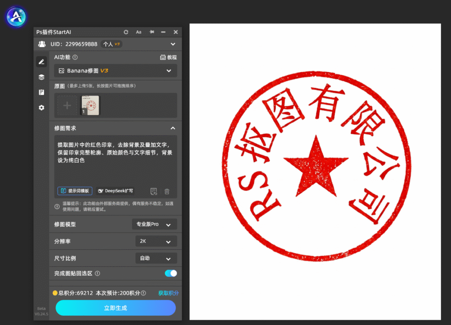
Task: Open the 分辨率 2K dropdown
Action: point(156,241)
